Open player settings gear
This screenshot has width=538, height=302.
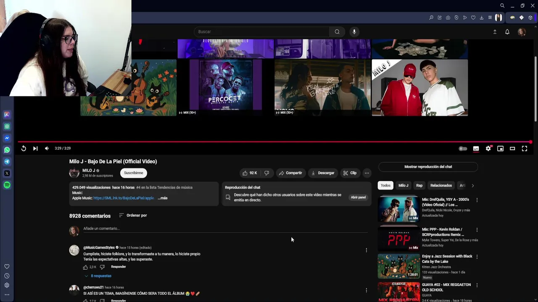488,148
